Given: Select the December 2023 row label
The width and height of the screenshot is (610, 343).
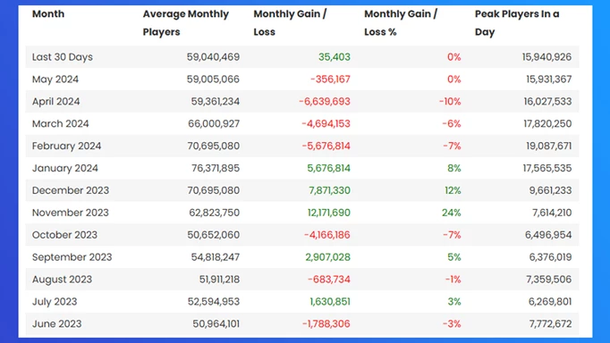Looking at the screenshot, I should coord(71,190).
